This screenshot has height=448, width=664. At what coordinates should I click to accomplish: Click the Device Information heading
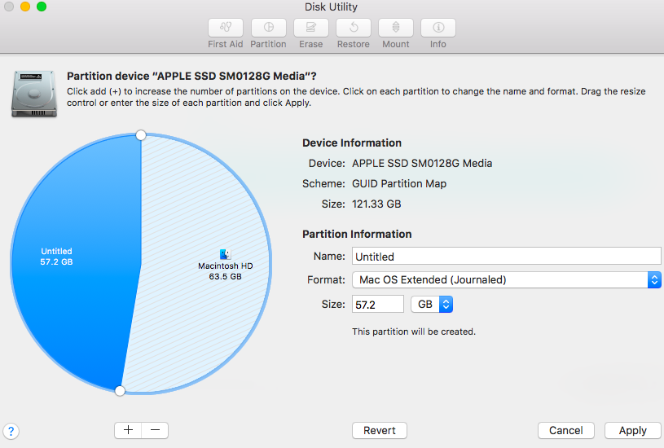tap(352, 143)
